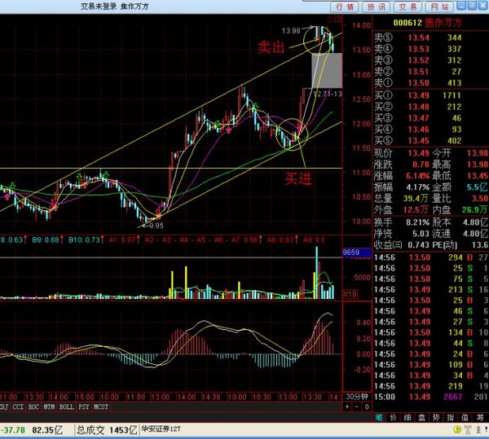Toggle the BOLL indicator
This screenshot has width=489, height=439.
67,407
